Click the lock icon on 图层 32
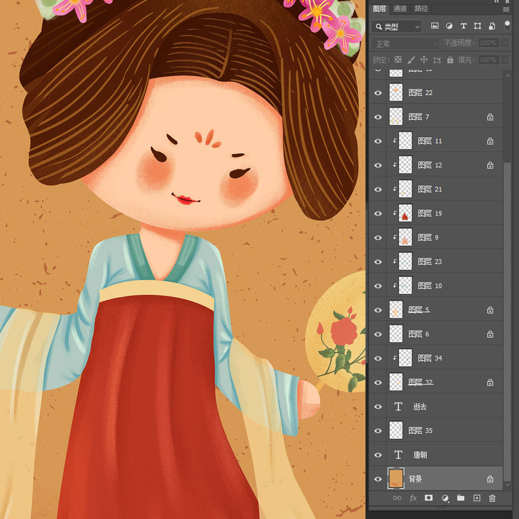 (490, 383)
